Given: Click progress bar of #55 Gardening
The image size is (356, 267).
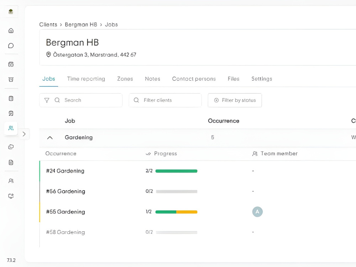Looking at the screenshot, I should pos(177,212).
